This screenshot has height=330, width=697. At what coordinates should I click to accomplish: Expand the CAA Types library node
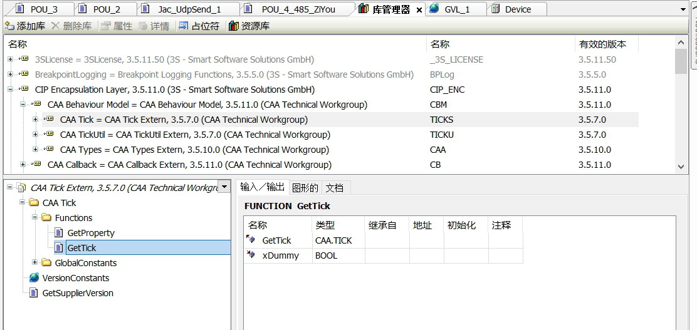[35, 150]
